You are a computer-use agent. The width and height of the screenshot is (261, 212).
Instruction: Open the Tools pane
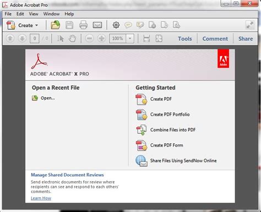click(185, 39)
